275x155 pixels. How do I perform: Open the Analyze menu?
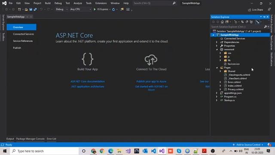click(78, 3)
